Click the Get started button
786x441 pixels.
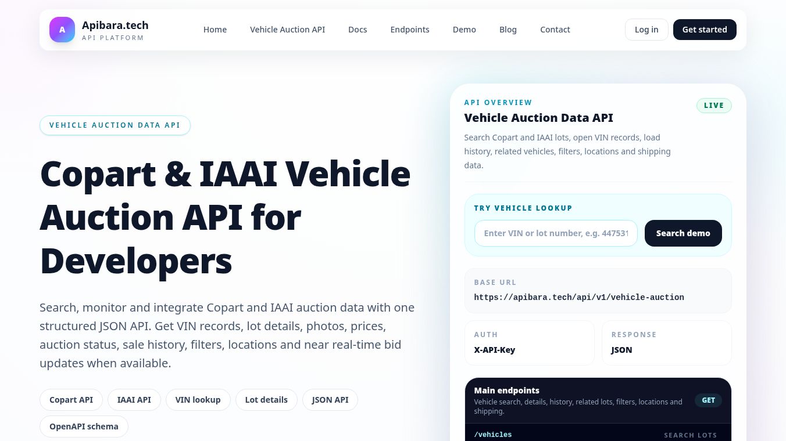click(705, 30)
